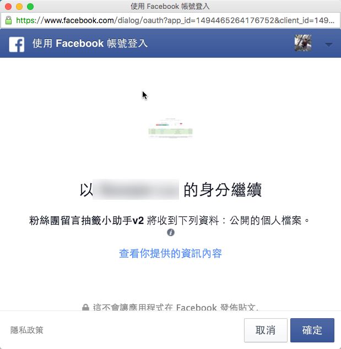The width and height of the screenshot is (341, 349).
Task: Confirm login with the 確定 button
Action: pos(312,330)
